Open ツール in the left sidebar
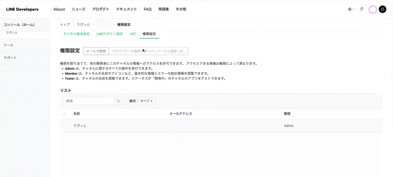 8,45
